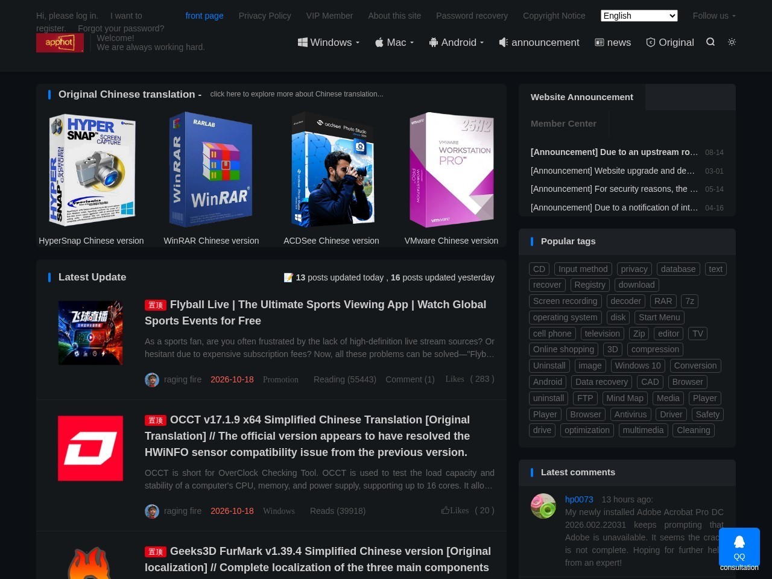
Task: Select the 'Data recovery' tag
Action: pyautogui.click(x=601, y=382)
